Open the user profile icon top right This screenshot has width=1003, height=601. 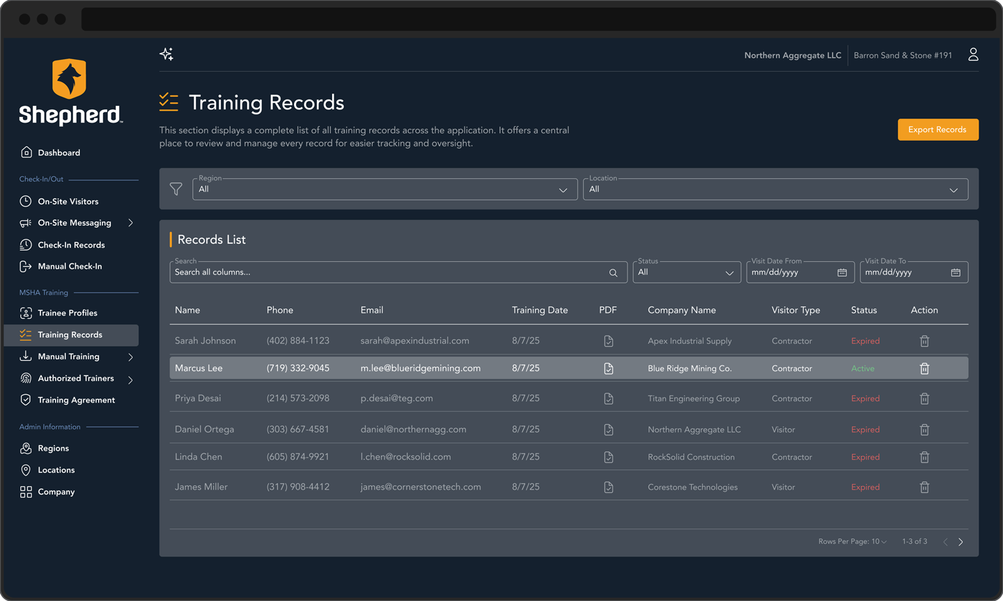[x=973, y=54]
